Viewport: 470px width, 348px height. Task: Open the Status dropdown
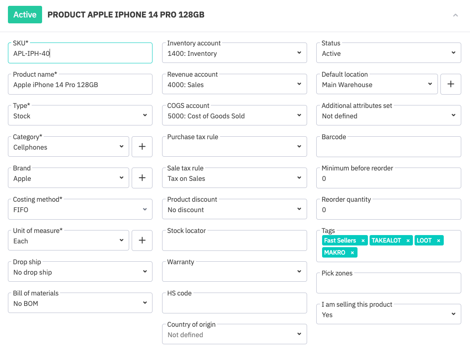388,53
